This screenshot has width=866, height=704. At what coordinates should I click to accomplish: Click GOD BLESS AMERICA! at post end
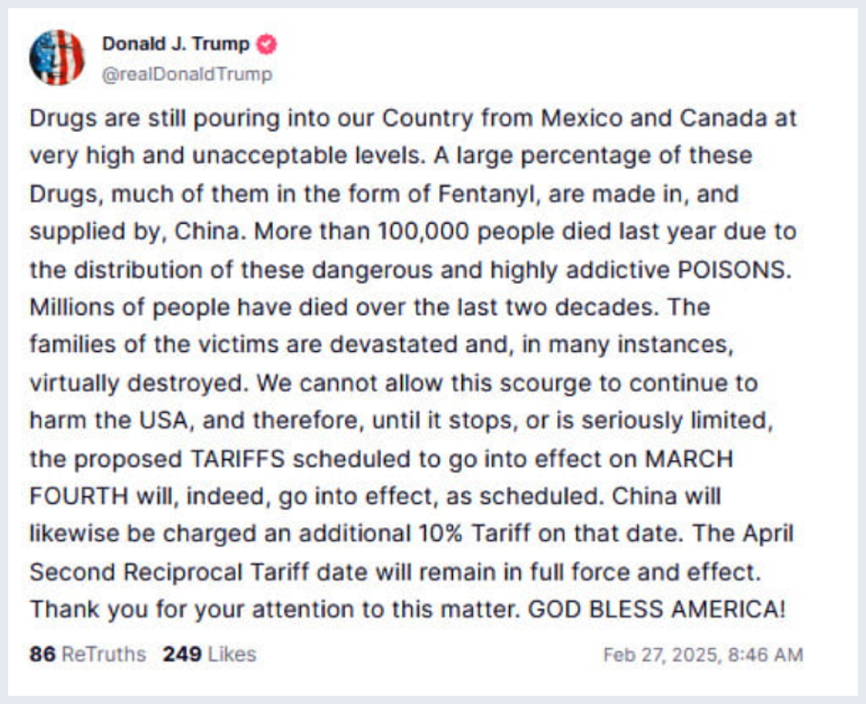click(x=657, y=609)
